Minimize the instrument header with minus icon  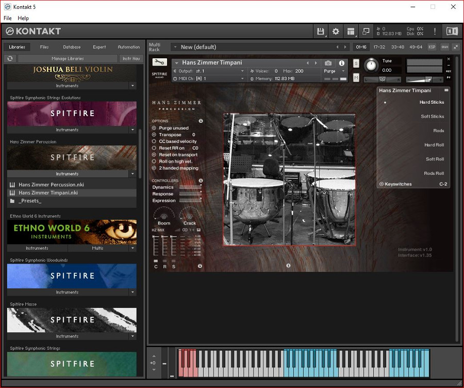(x=449, y=65)
